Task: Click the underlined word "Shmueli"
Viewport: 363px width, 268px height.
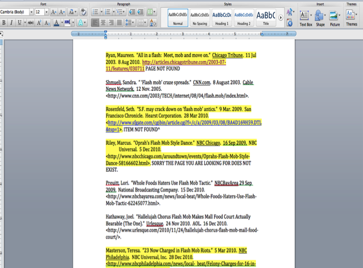Action: tap(114, 82)
